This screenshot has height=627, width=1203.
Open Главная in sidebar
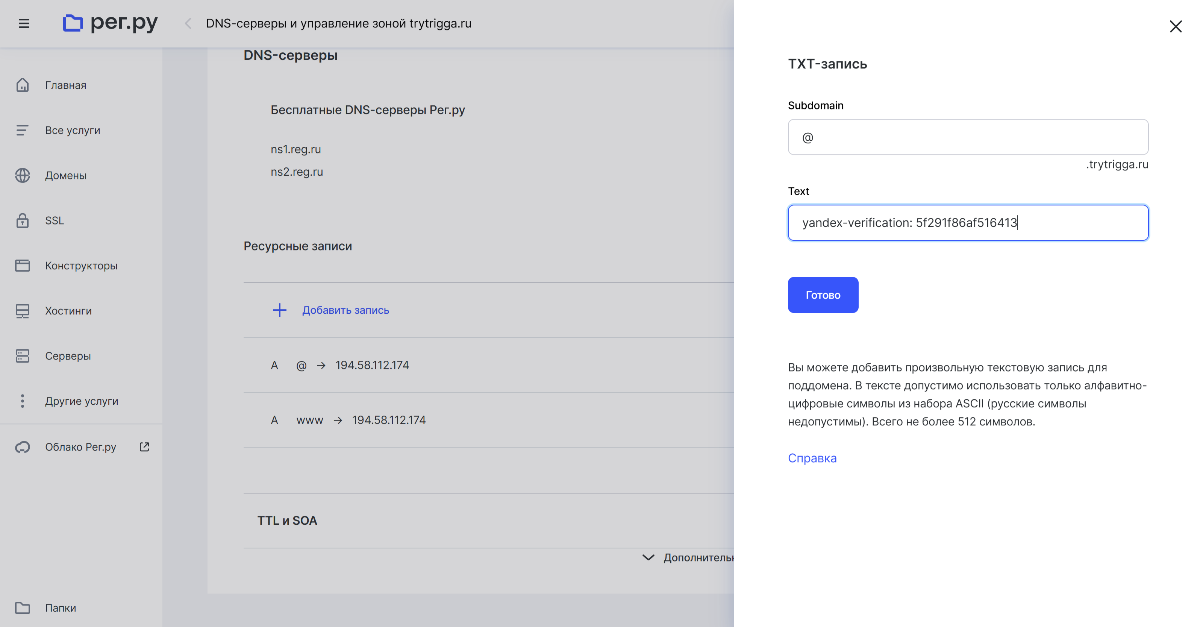point(66,85)
